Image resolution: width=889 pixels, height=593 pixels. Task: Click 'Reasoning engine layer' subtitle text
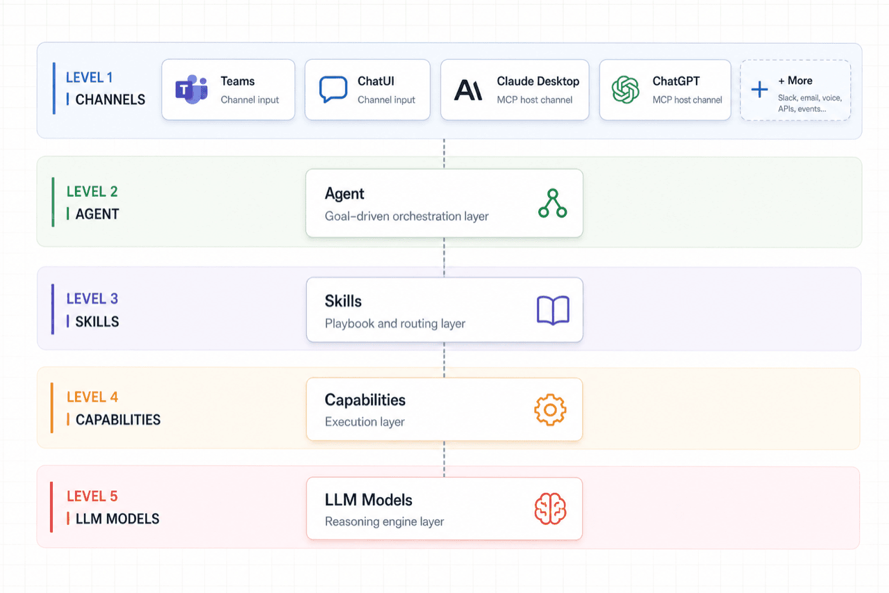click(x=384, y=521)
